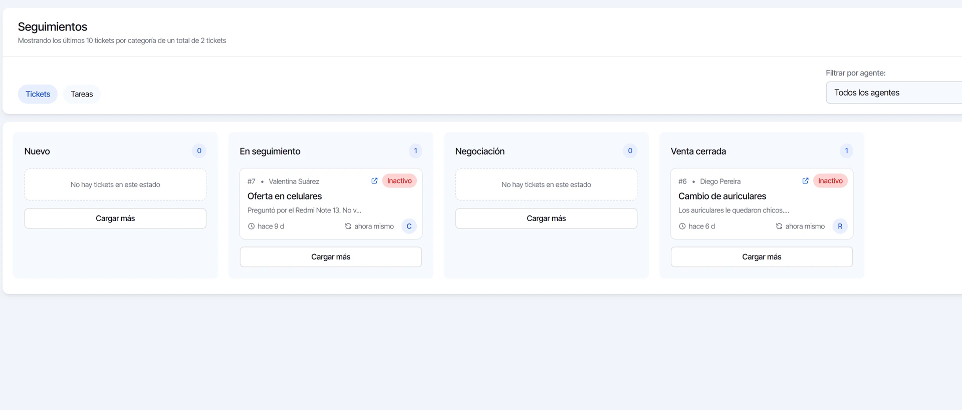Click the 'Filtrar por agente:' label
Screen dimensions: 962x410
pos(855,73)
